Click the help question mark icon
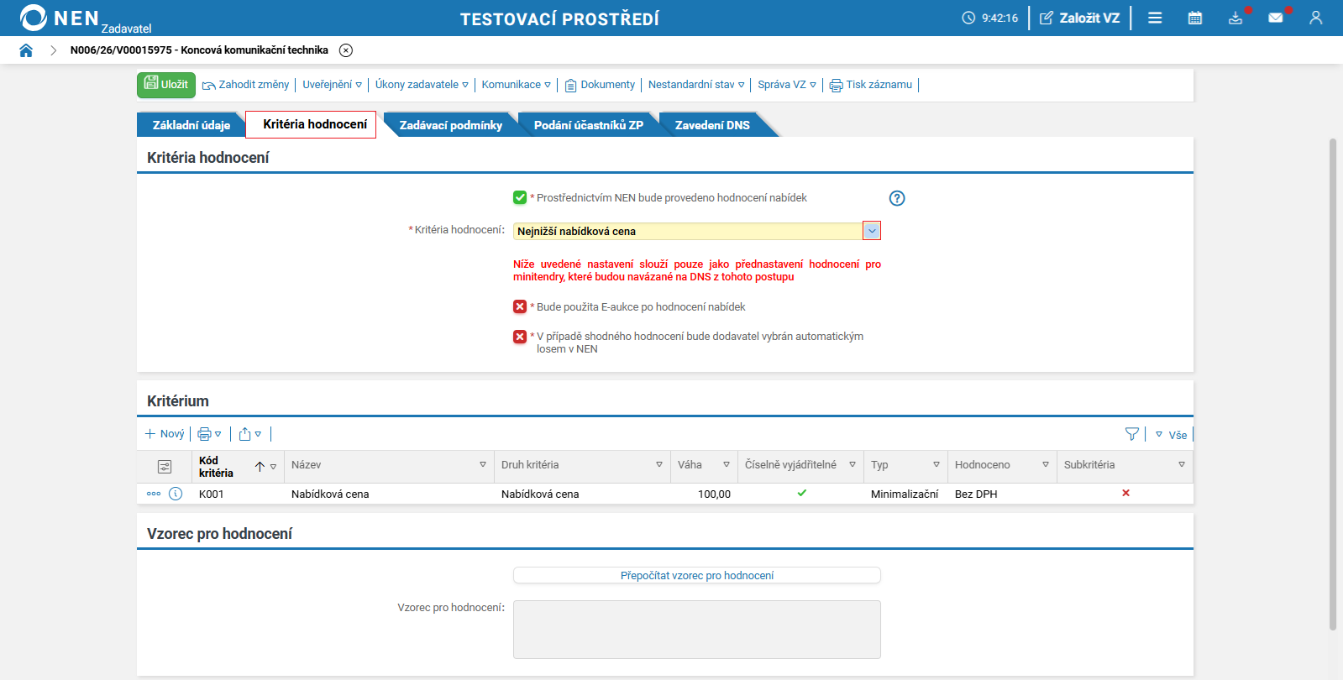The height and width of the screenshot is (680, 1343). 897,198
